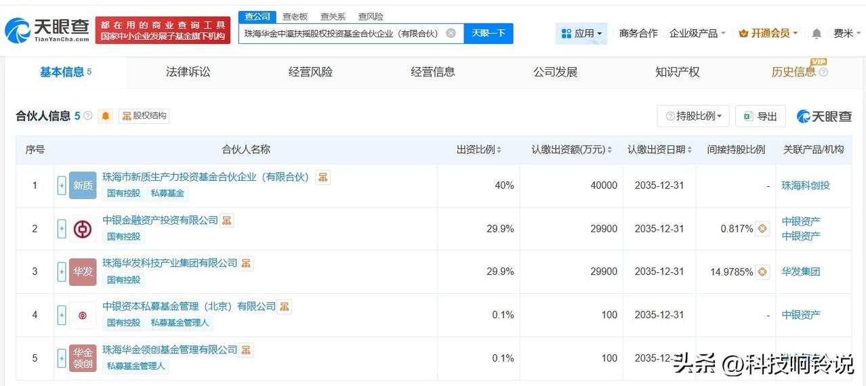Click the 股权结构 button
Screen dimensions: 866x386
click(x=144, y=116)
